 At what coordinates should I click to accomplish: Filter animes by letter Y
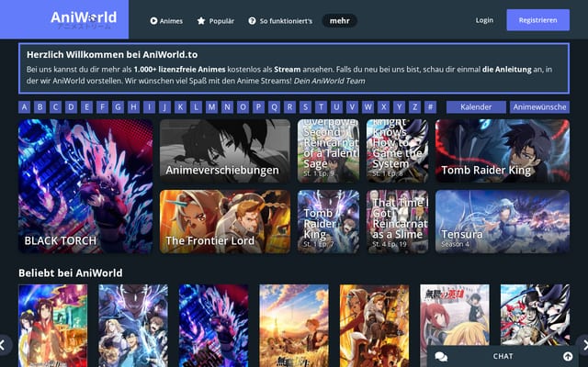point(399,107)
